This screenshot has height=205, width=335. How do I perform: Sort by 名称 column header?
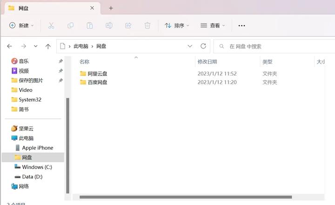(x=84, y=61)
